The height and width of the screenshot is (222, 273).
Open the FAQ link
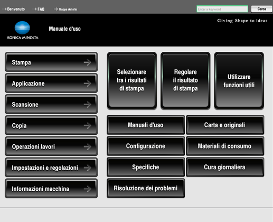click(x=39, y=9)
